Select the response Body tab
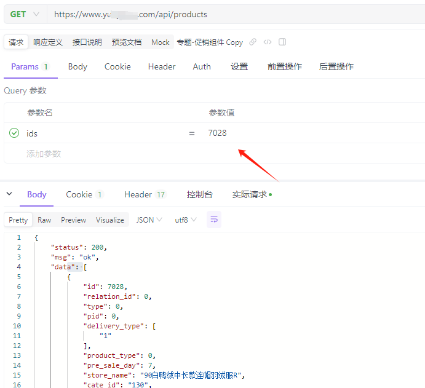 click(36, 194)
